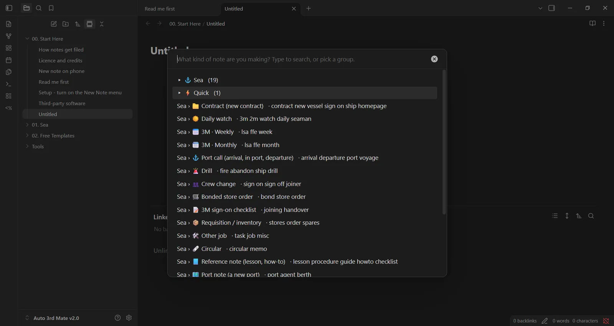Viewport: 614px width, 326px height.
Task: Toggle the left sidebar icon
Action: [x=9, y=8]
